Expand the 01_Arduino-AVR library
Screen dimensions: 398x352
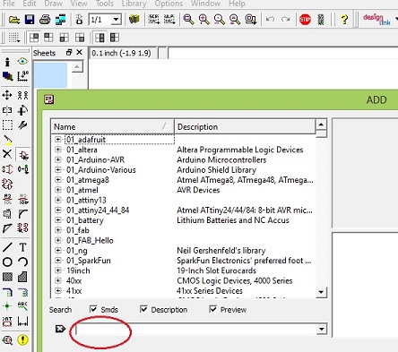(58, 159)
